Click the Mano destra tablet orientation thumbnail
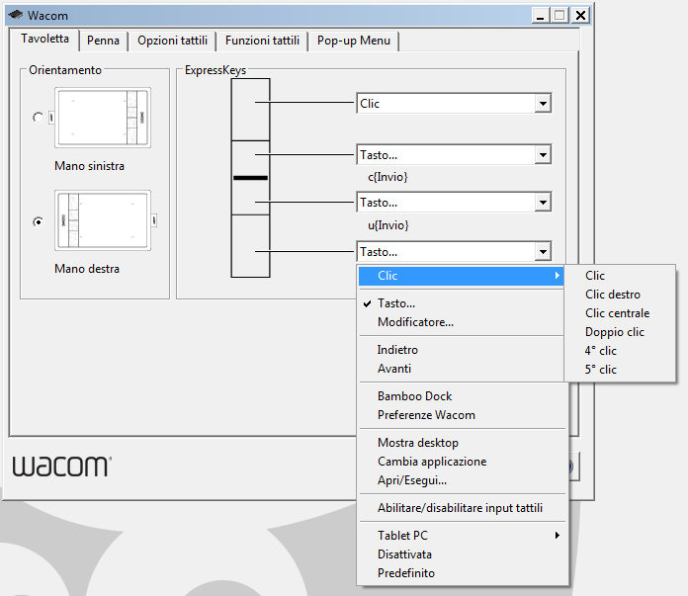The width and height of the screenshot is (688, 596). pos(102,220)
